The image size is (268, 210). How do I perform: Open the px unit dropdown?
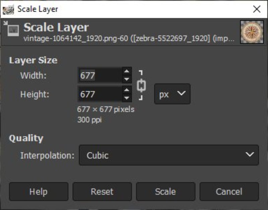172,94
